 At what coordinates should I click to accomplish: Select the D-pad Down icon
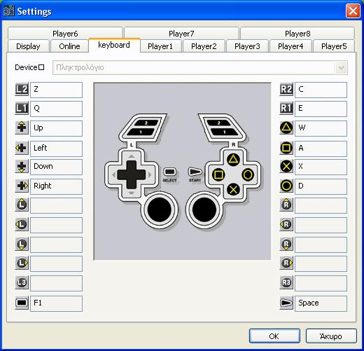click(22, 167)
